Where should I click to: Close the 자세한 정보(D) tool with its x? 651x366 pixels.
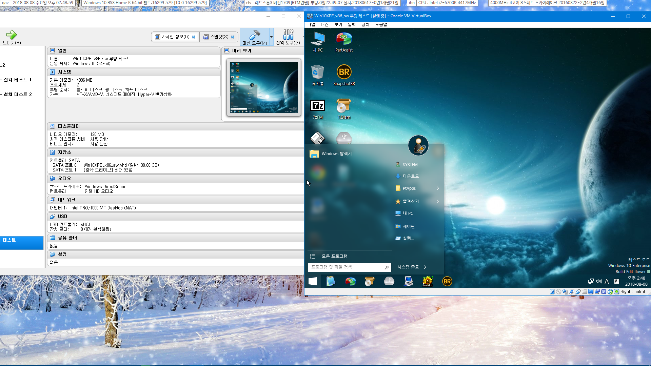pyautogui.click(x=194, y=37)
